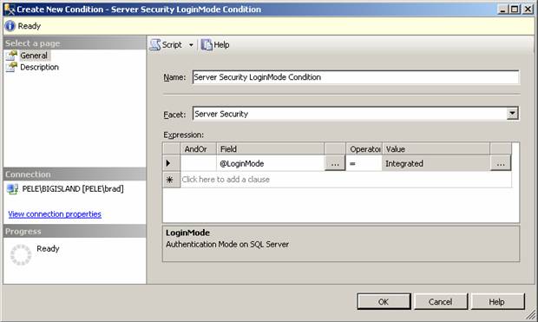Image resolution: width=538 pixels, height=322 pixels.
Task: Select the Description page
Action: point(39,67)
